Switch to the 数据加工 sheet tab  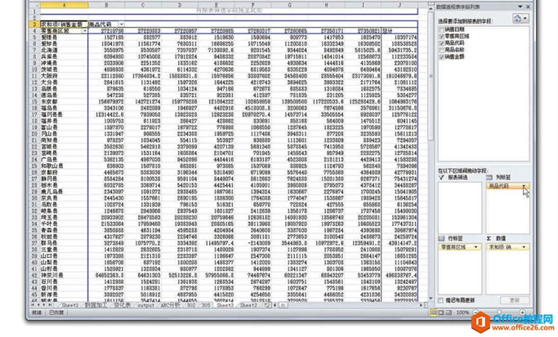[96, 305]
